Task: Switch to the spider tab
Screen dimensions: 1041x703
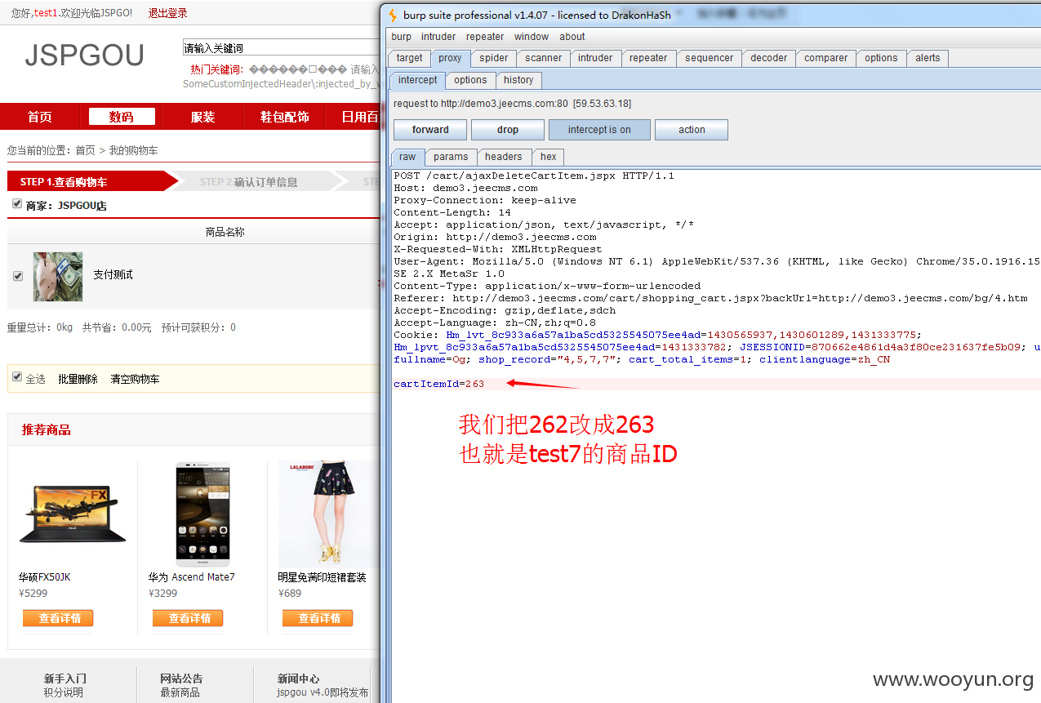Action: point(494,58)
